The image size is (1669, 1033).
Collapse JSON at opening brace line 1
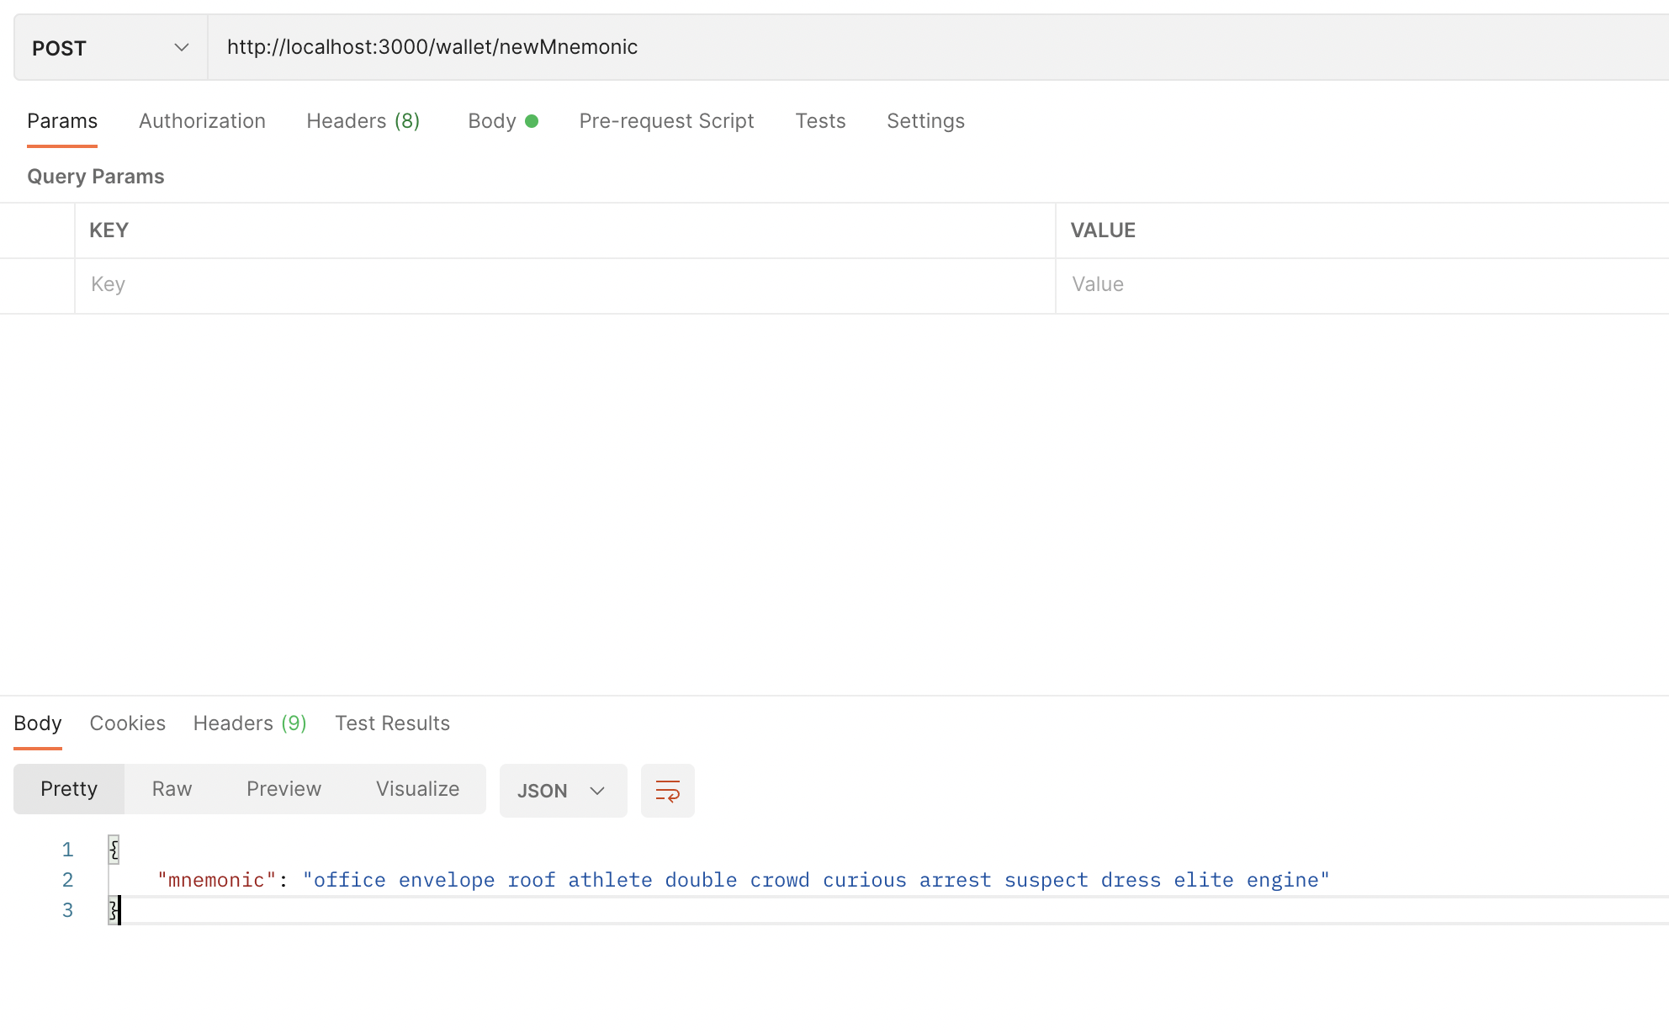click(114, 850)
